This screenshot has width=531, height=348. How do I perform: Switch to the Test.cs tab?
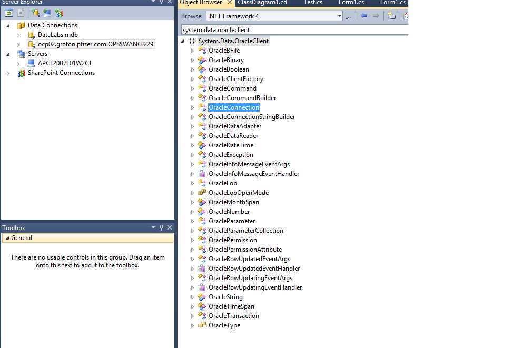(313, 3)
